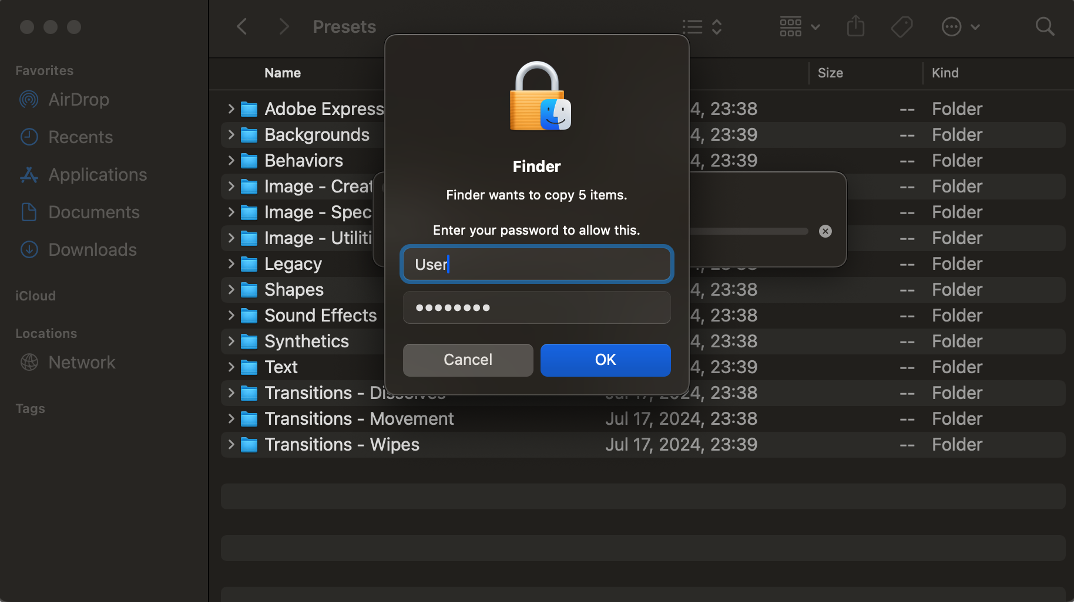The width and height of the screenshot is (1074, 602).
Task: Click the Finder search magnifier icon
Action: (x=1045, y=26)
